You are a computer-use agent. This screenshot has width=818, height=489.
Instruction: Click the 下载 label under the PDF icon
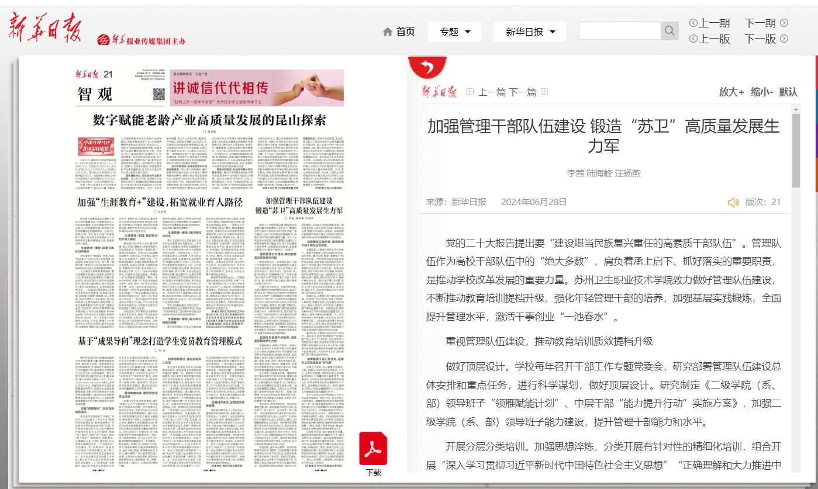tap(374, 472)
